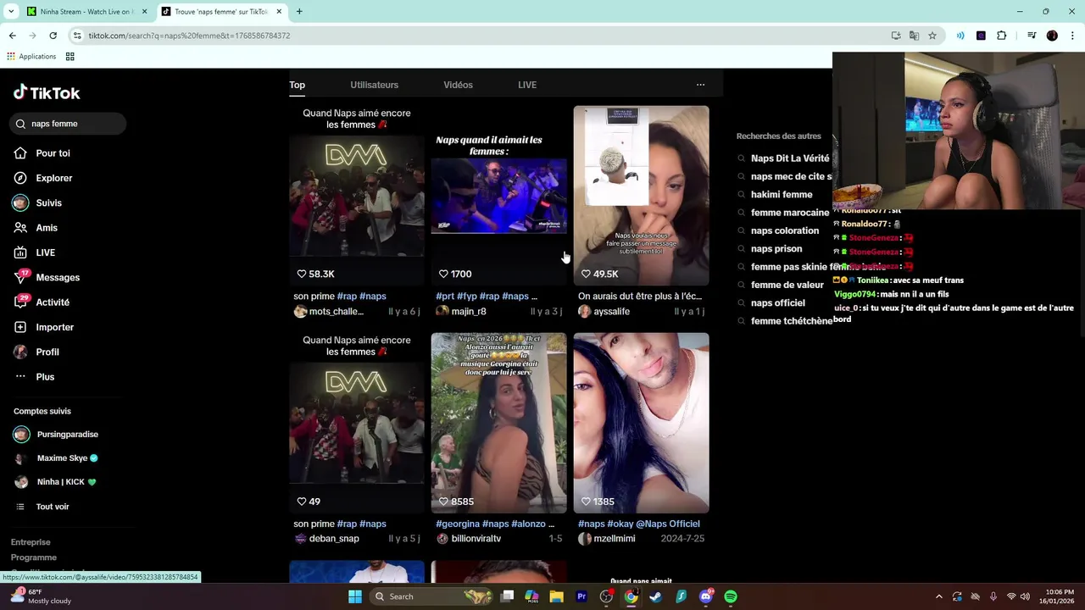
Task: Like the ayssalife video heart 49.5K
Action: (x=586, y=274)
